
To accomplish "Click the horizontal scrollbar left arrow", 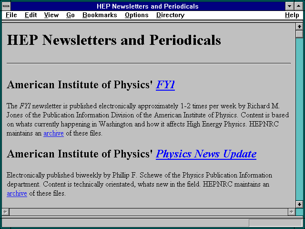I will pyautogui.click(x=5, y=212).
